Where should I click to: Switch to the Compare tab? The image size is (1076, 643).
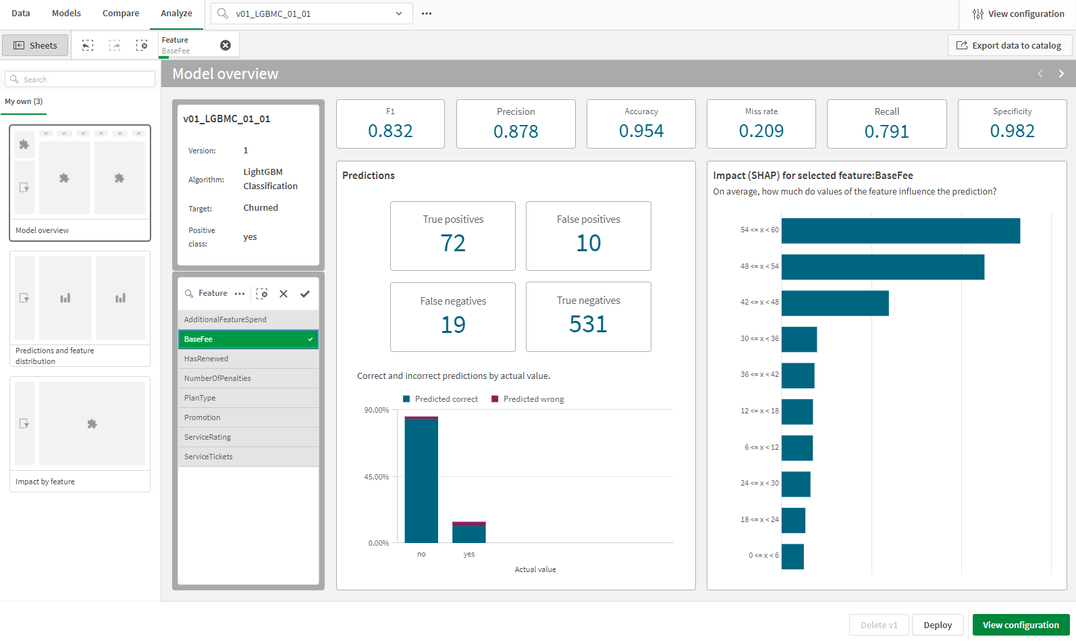pos(121,14)
